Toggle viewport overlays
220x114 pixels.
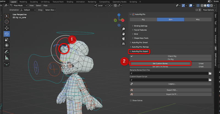click(x=191, y=5)
